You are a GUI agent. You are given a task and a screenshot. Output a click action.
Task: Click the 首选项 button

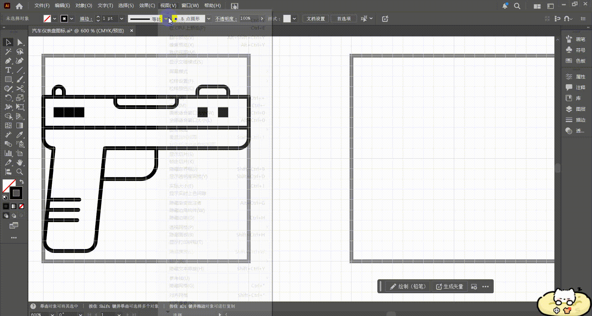click(344, 19)
